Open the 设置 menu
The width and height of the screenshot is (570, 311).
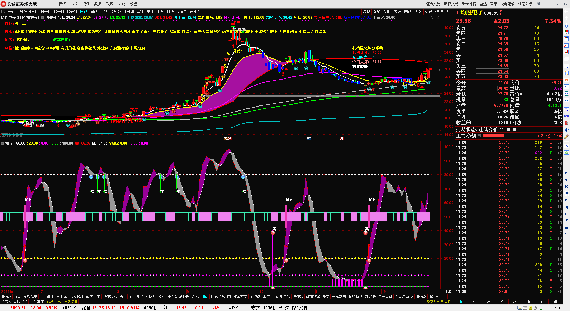click(x=134, y=4)
